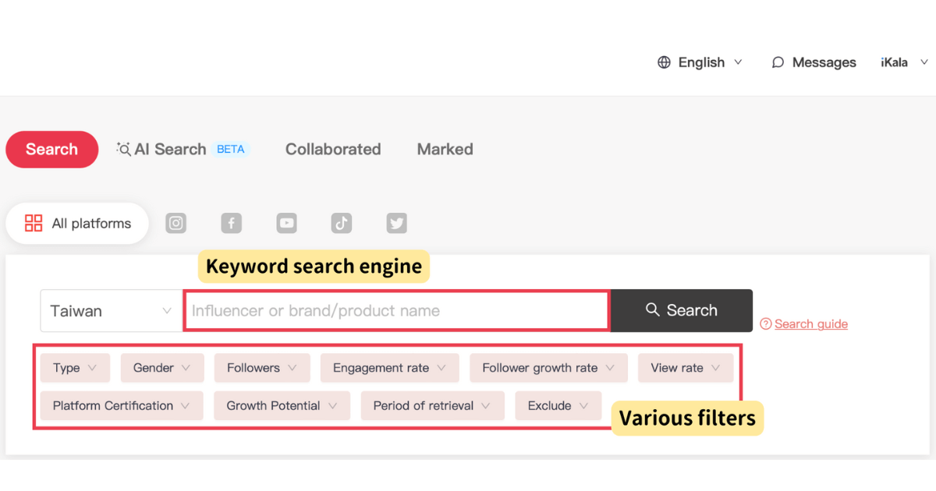Filter by YouTube platform icon
This screenshot has height=491, width=936.
pos(286,224)
